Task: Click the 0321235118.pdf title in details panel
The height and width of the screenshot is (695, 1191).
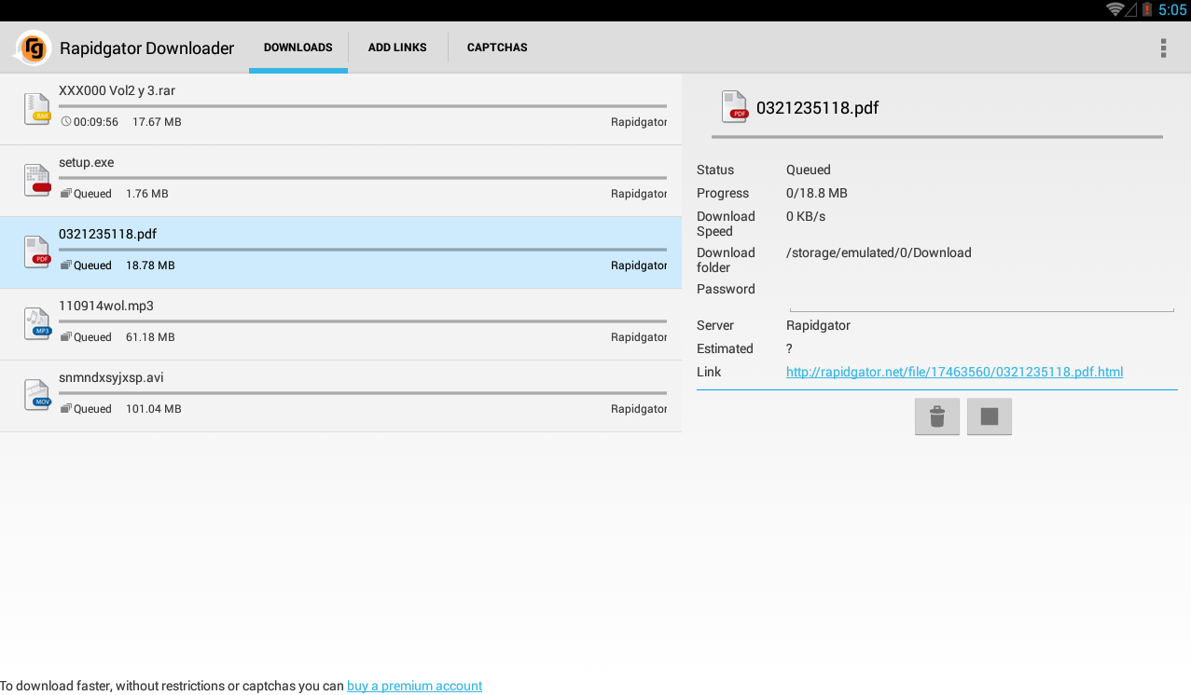Action: coord(818,107)
